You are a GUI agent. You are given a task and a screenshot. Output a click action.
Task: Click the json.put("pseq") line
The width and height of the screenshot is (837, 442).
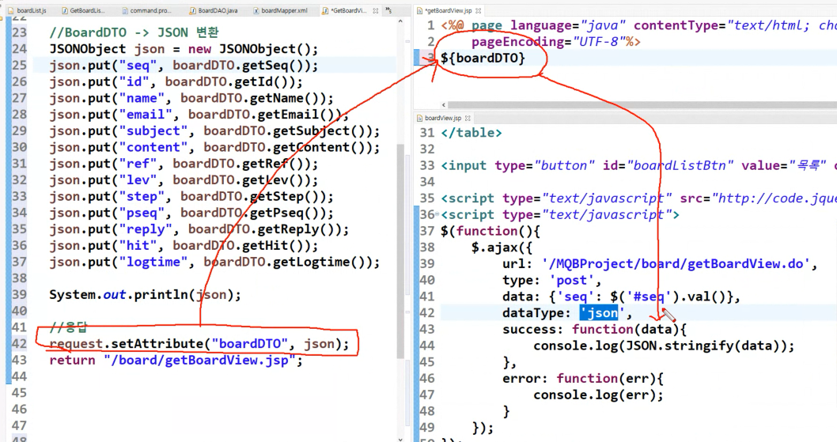191,213
